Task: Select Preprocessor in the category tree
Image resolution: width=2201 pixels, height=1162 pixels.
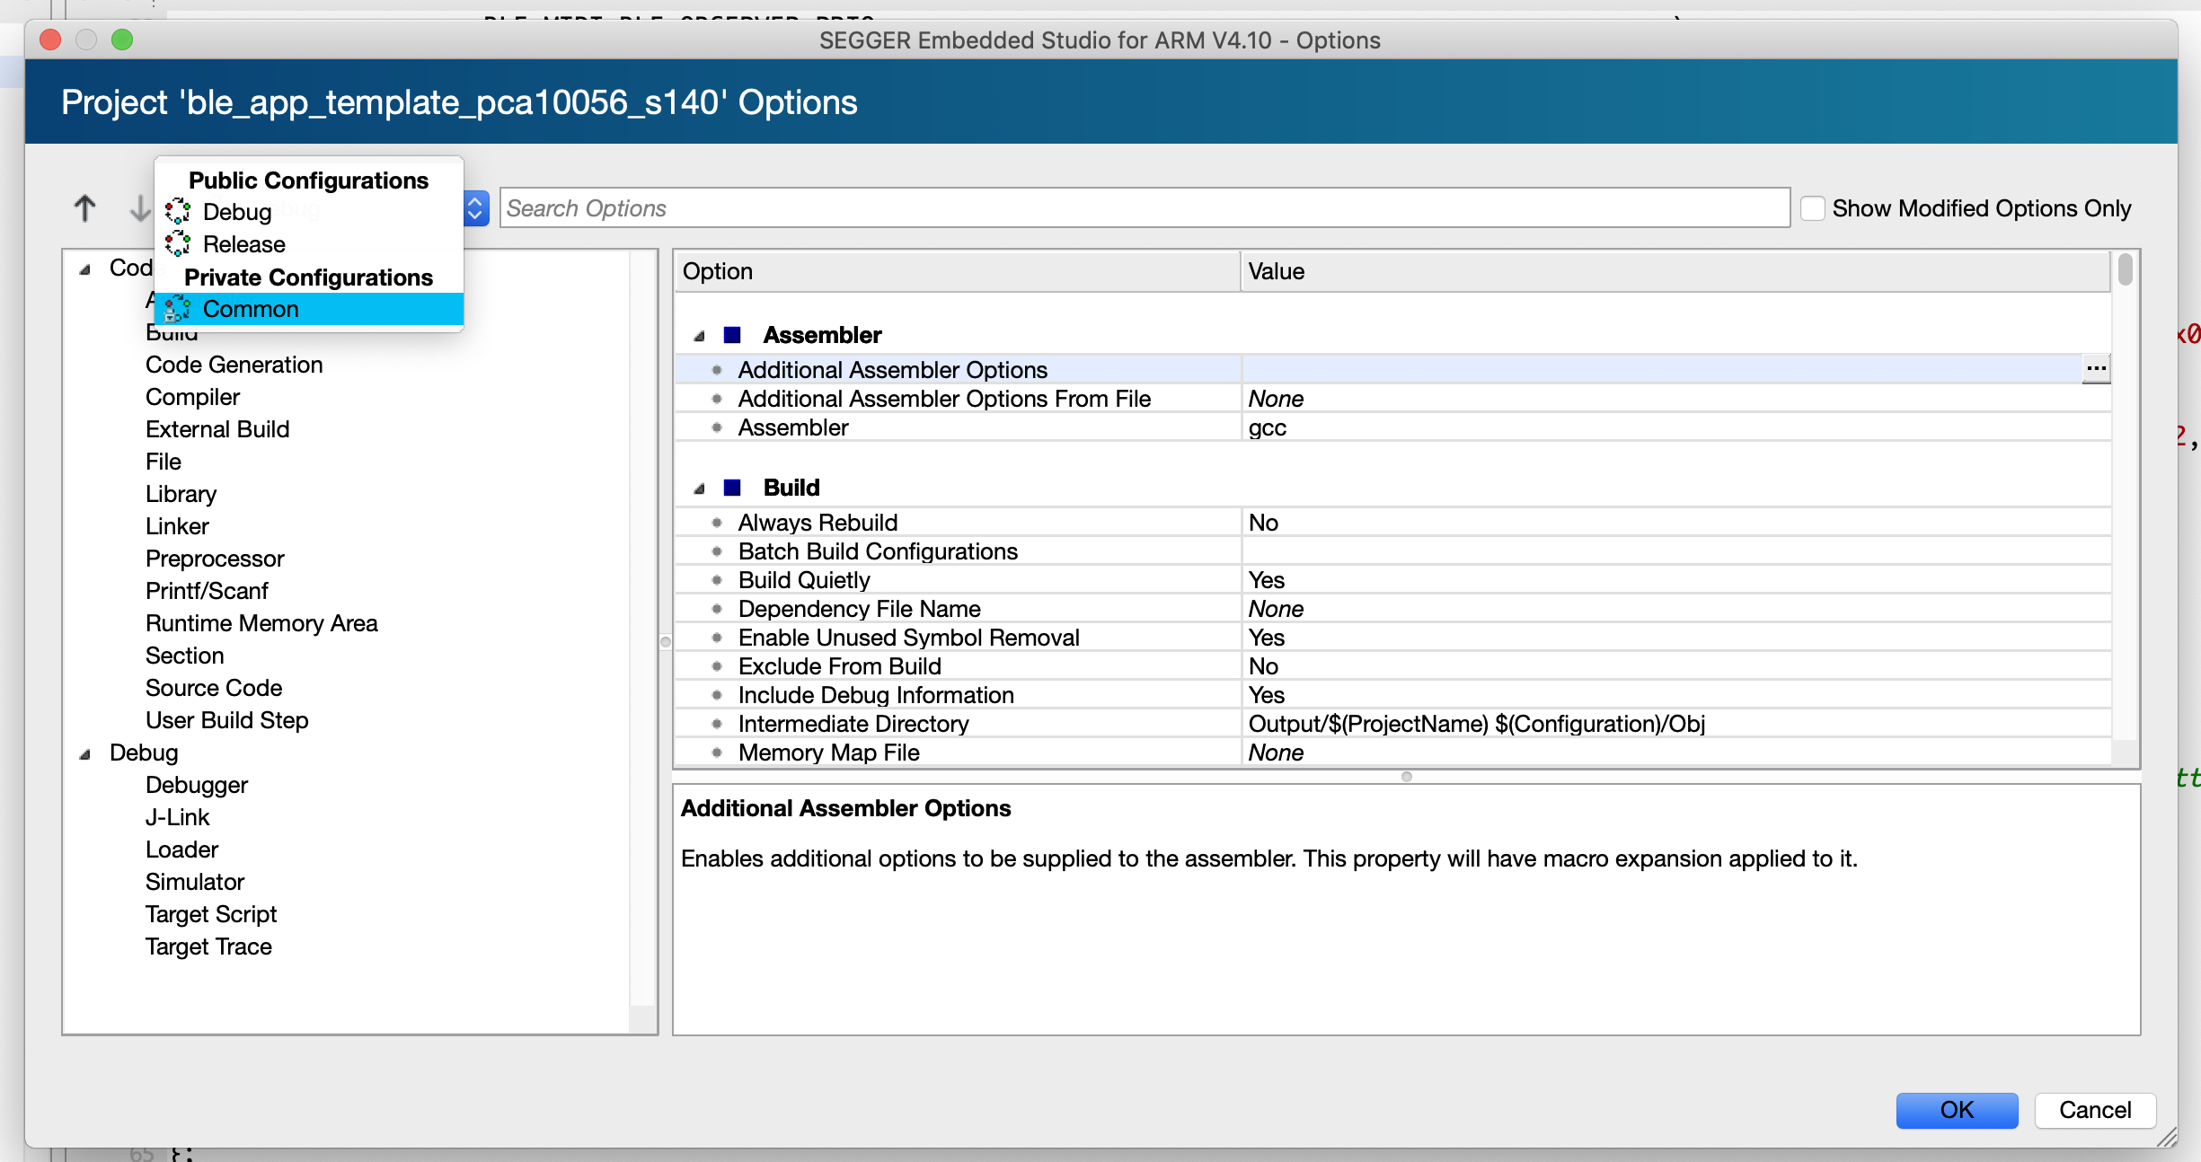Action: (215, 559)
